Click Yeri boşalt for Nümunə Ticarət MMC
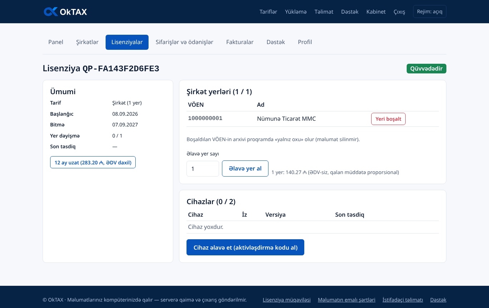 click(388, 119)
